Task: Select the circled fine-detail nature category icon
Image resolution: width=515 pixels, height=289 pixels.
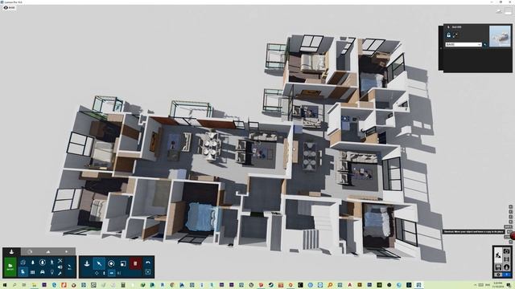Action: pyautogui.click(x=43, y=263)
